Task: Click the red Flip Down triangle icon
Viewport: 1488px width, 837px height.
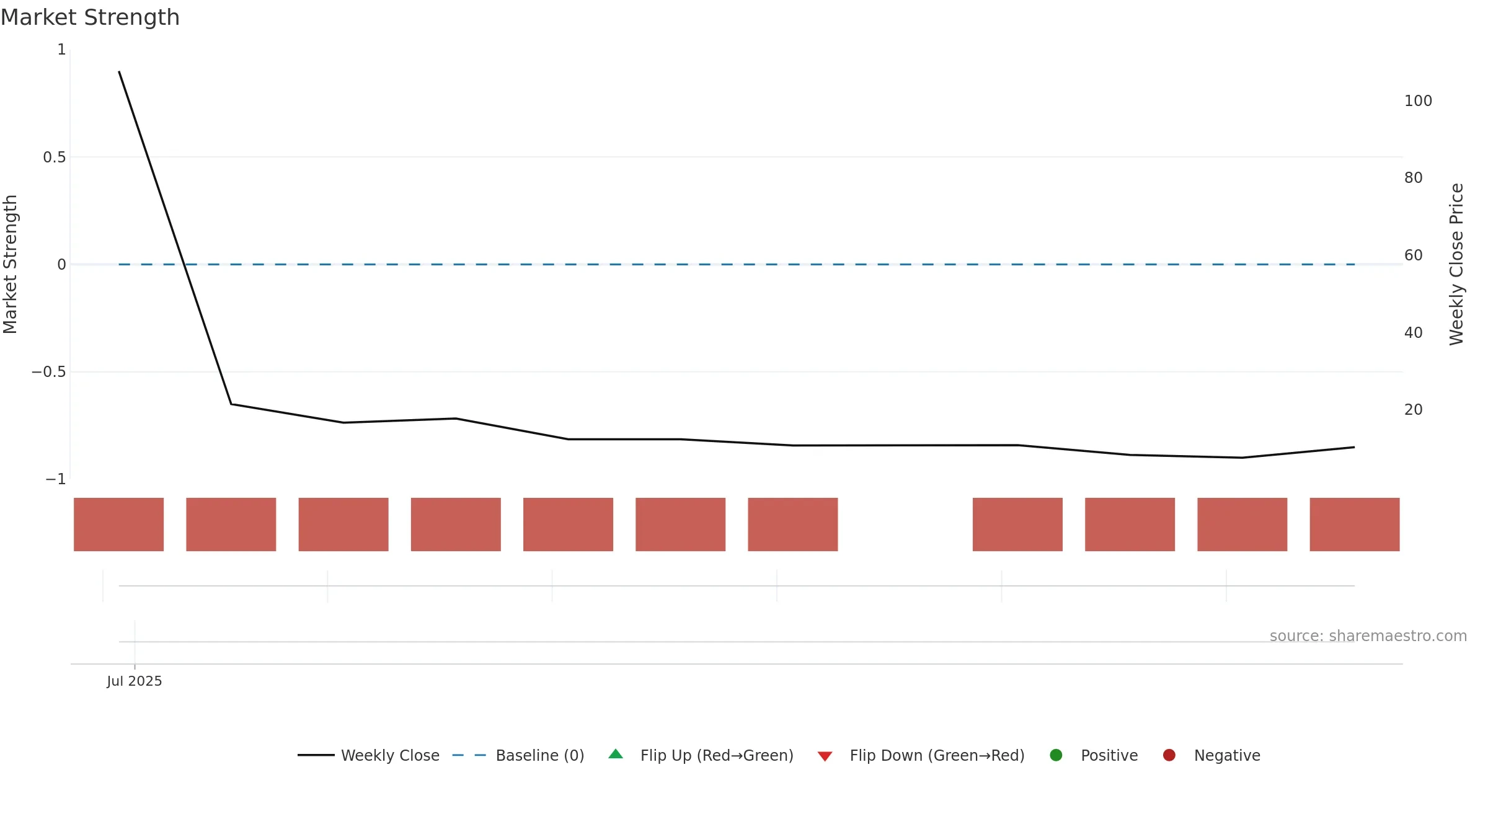Action: tap(825, 756)
